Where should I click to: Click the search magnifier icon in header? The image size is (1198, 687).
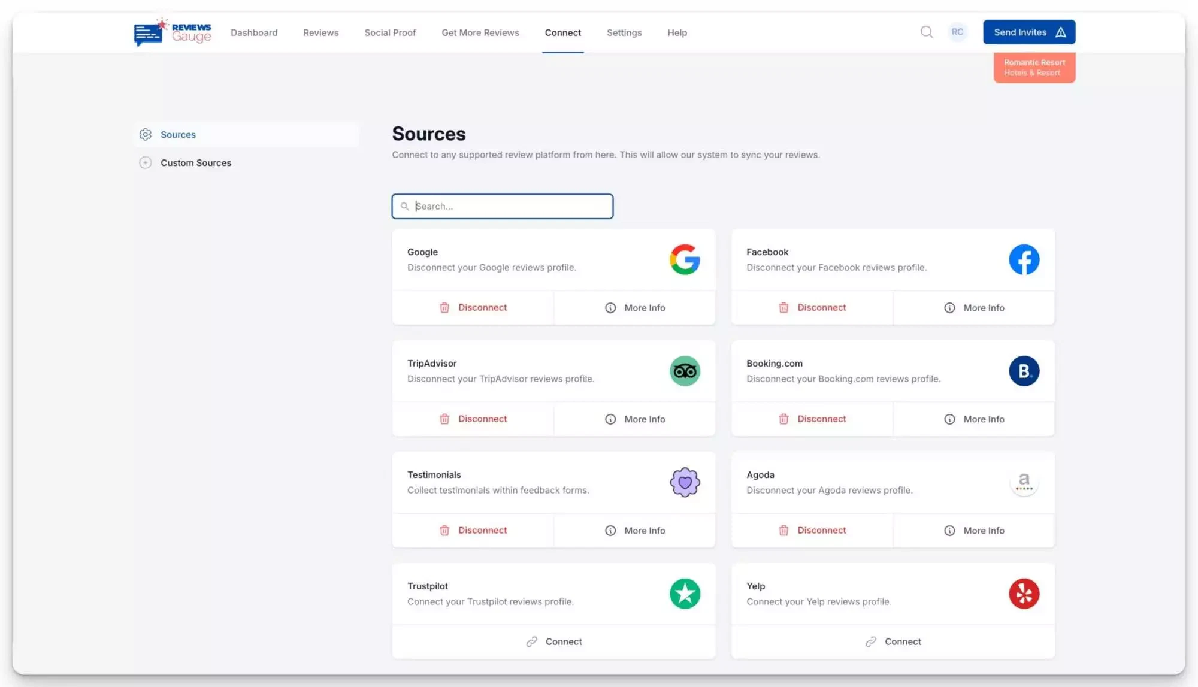pyautogui.click(x=926, y=32)
